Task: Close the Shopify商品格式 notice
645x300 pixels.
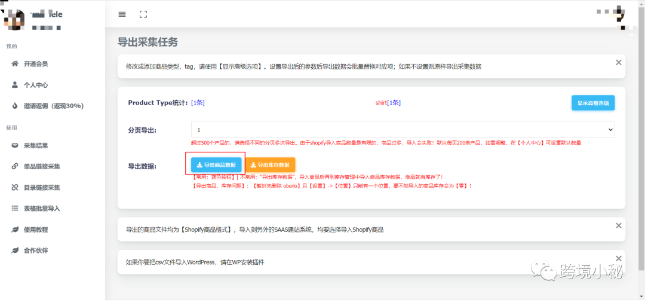Action: pyautogui.click(x=618, y=225)
